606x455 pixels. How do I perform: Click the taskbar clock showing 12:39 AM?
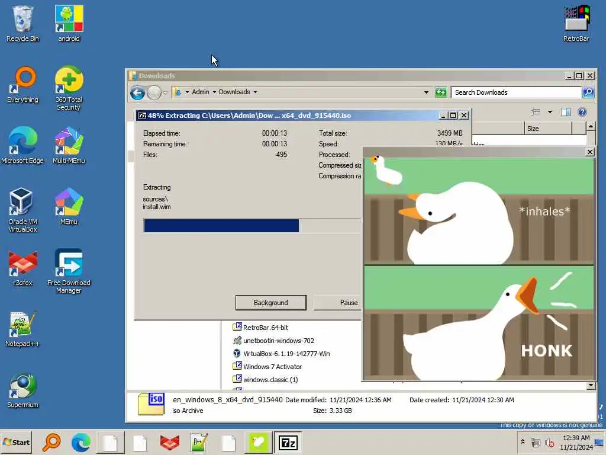(x=576, y=442)
